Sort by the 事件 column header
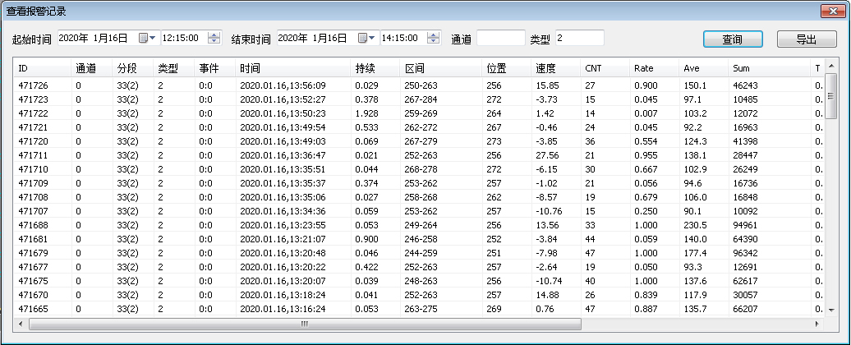The width and height of the screenshot is (851, 345). coord(215,68)
